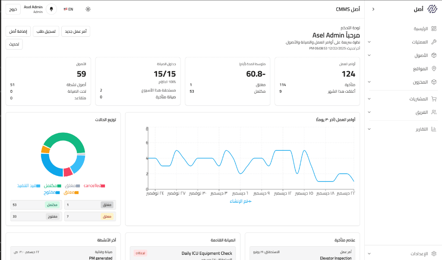Screen dimensions: 442x260
Task: Collapse the sidebar with its arrow control
Action: pos(373,9)
